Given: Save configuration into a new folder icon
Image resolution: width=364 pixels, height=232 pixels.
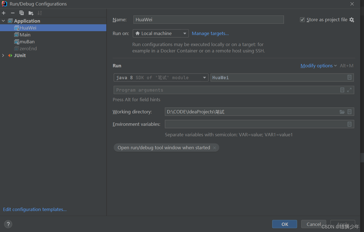Looking at the screenshot, I should (31, 13).
